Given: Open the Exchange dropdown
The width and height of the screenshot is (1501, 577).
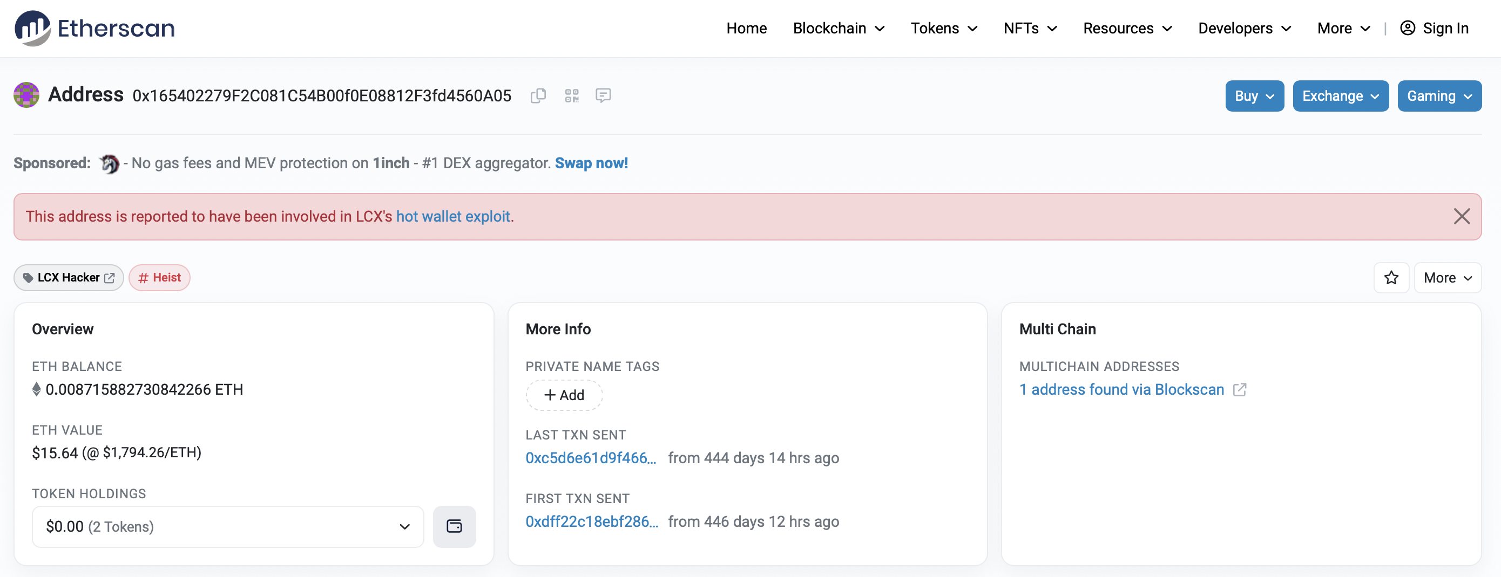Looking at the screenshot, I should tap(1340, 96).
